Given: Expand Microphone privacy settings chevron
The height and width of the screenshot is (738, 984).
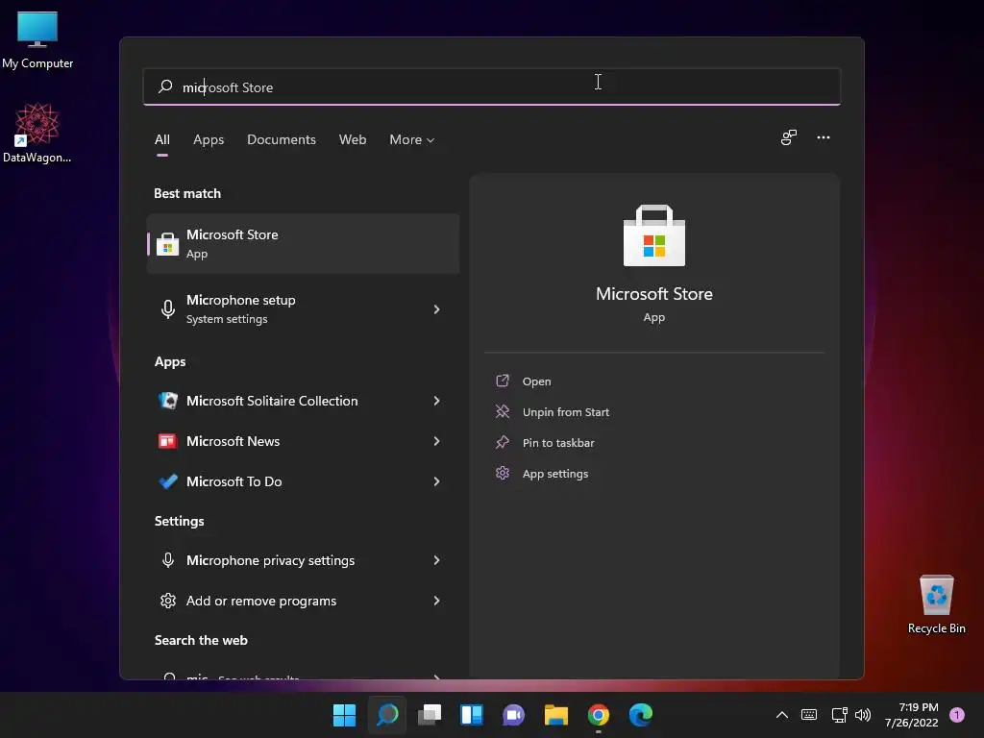Looking at the screenshot, I should [x=437, y=560].
